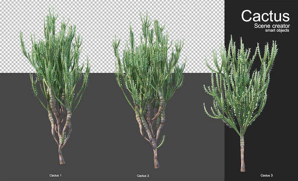Click the large 'Cactus' title

point(265,16)
